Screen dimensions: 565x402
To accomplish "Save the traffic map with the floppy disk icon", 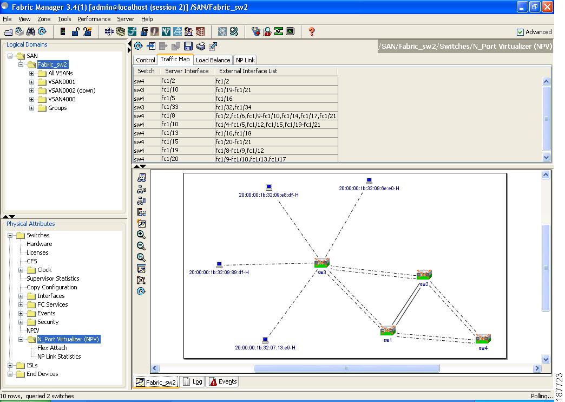I will [188, 46].
